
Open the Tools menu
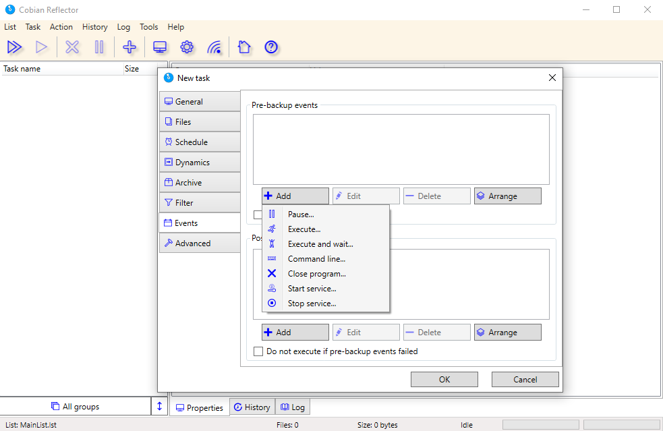(x=149, y=27)
